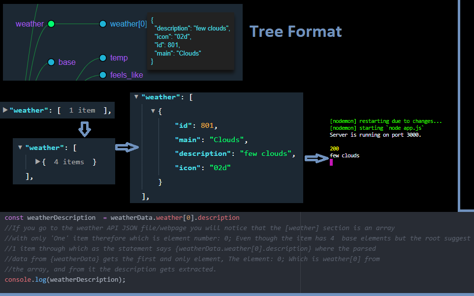Select the feels_like node circle
The image size is (474, 296).
(x=102, y=75)
